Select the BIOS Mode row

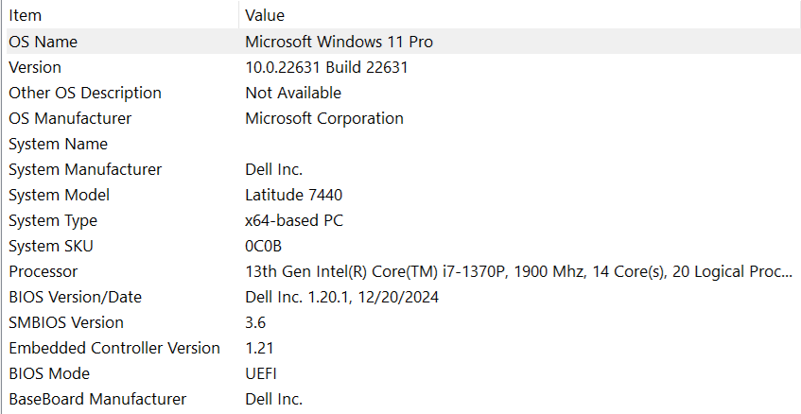click(48, 373)
